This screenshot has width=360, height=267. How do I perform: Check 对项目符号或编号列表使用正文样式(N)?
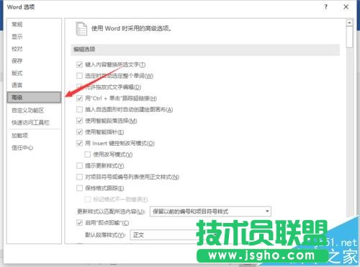[79, 177]
